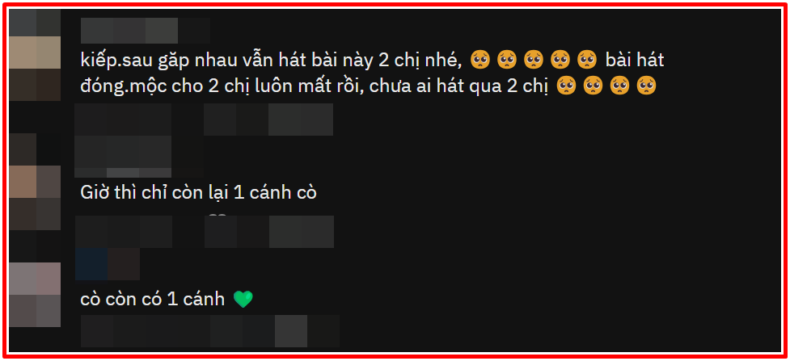This screenshot has width=790, height=361.
Task: Open avatar beside "cò còn có 1 cánh" comment
Action: coord(35,295)
